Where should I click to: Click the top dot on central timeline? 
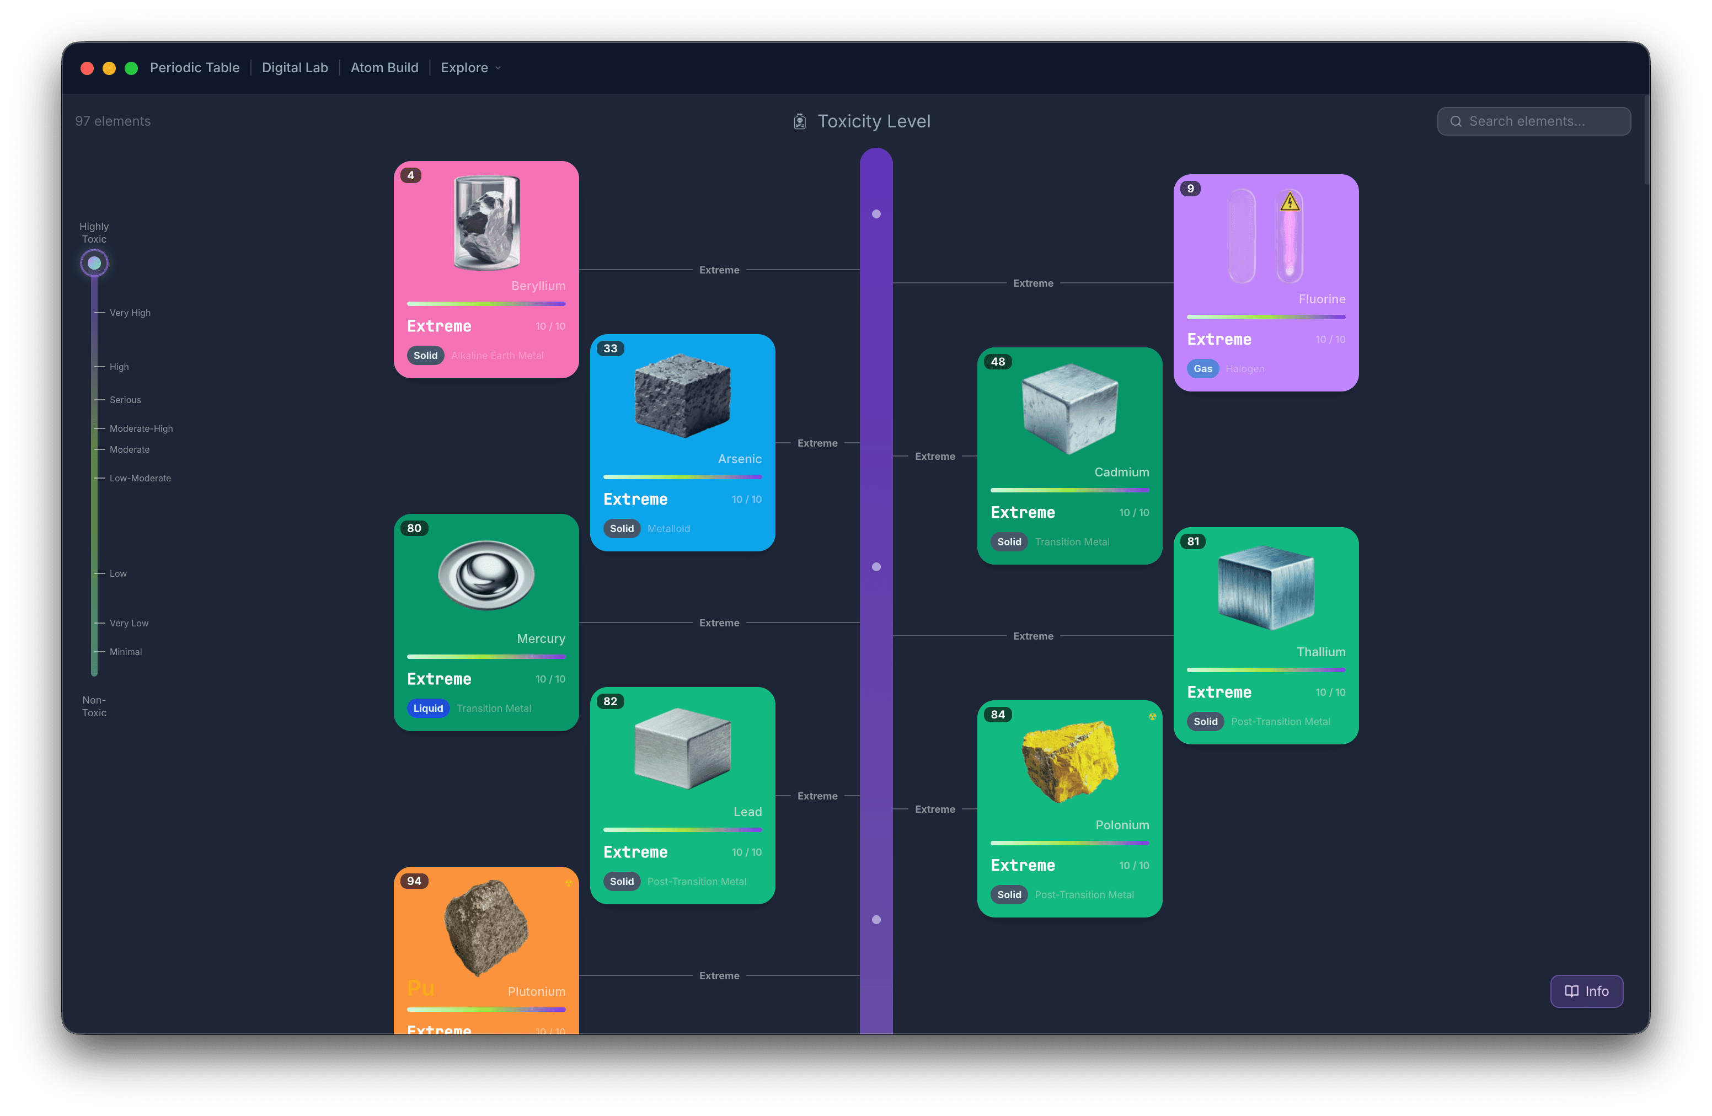(x=876, y=214)
